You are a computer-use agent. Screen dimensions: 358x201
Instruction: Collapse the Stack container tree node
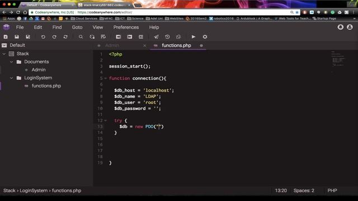(4, 54)
